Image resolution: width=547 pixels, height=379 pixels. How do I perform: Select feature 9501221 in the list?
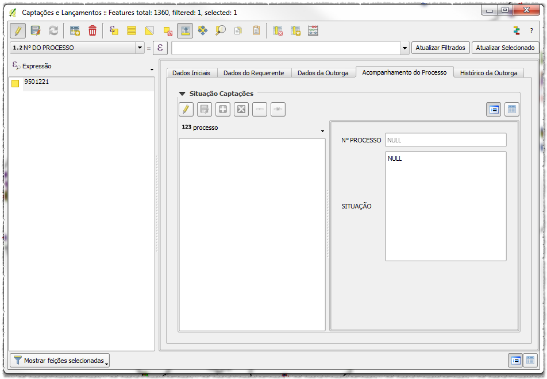pos(37,82)
